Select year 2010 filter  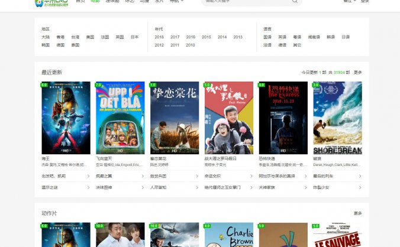coord(191,45)
